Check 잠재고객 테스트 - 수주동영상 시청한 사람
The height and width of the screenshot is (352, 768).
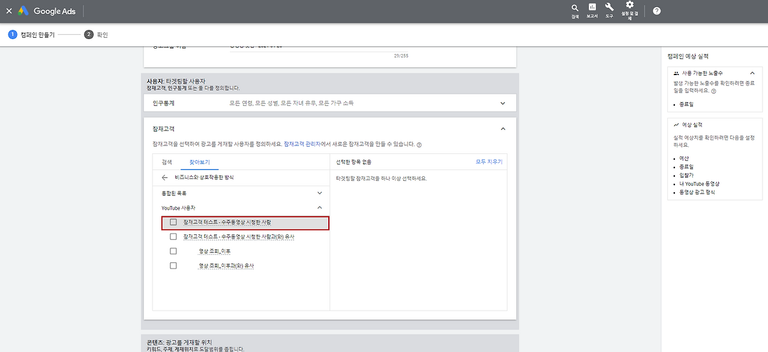(173, 222)
